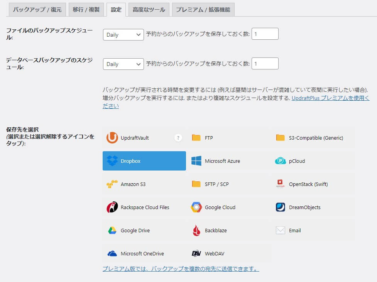377x282 pixels.
Task: Select the Amazon S3 storage icon
Action: pyautogui.click(x=112, y=184)
